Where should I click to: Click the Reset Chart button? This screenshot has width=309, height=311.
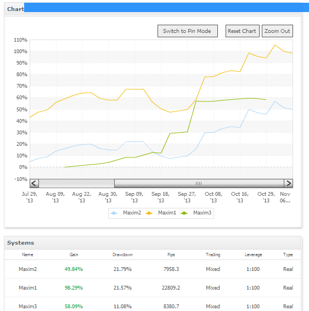pos(243,31)
